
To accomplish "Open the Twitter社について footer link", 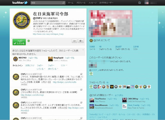I will 96,114.
